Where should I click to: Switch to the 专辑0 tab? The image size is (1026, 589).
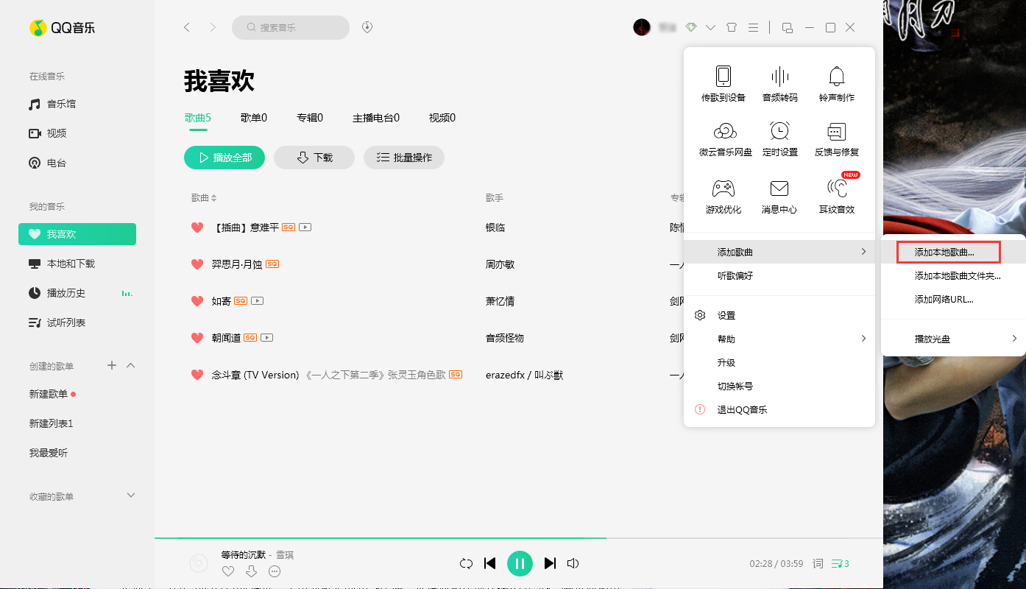pos(310,117)
